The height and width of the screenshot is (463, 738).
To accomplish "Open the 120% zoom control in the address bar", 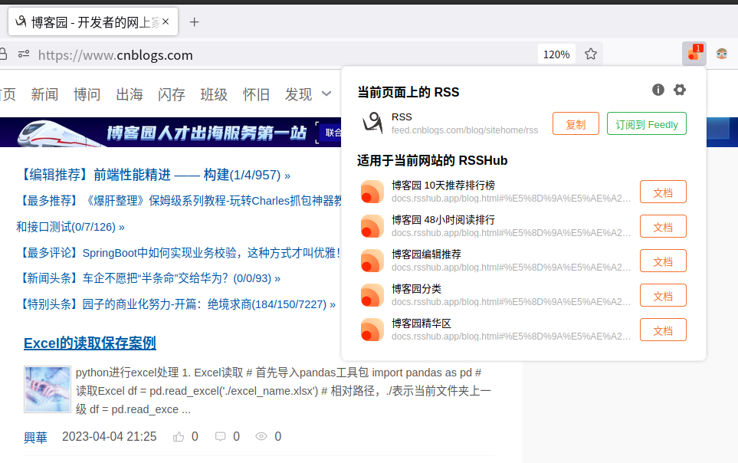I will pyautogui.click(x=556, y=54).
